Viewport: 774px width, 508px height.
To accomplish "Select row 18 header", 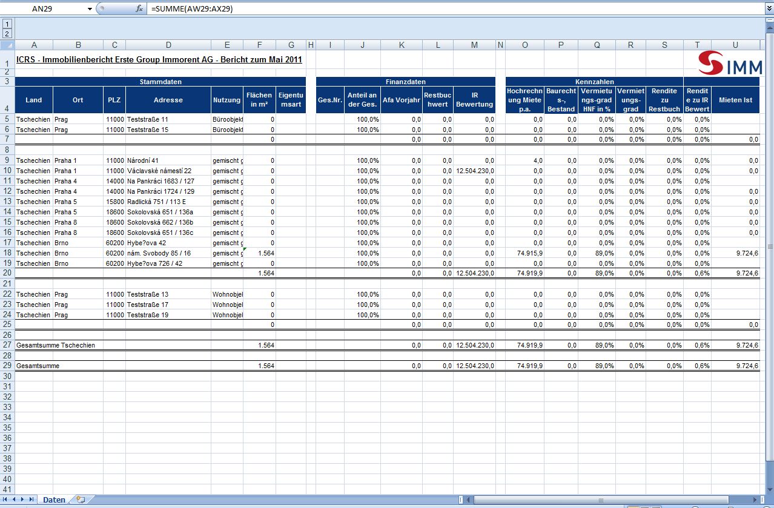I will [7, 253].
